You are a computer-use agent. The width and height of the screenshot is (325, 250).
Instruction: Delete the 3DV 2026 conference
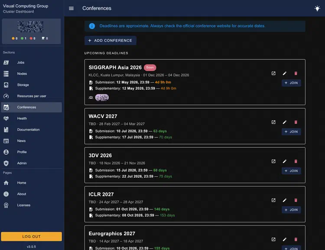point(296,161)
